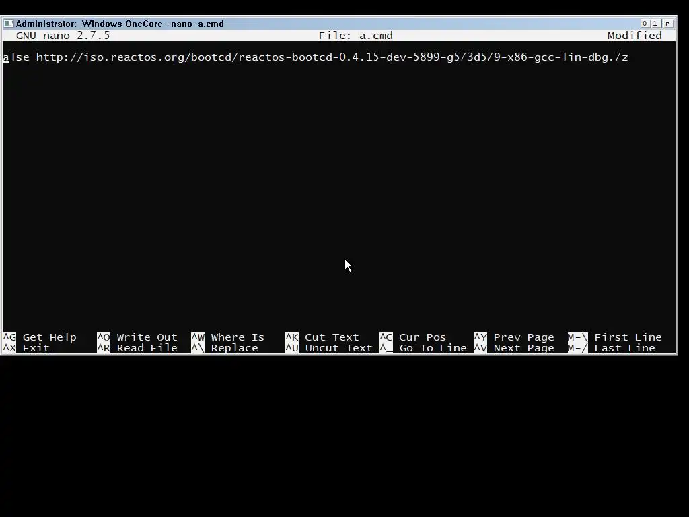The image size is (689, 517).
Task: Click the '^K' Cut Text shortcut key
Action: pos(292,337)
